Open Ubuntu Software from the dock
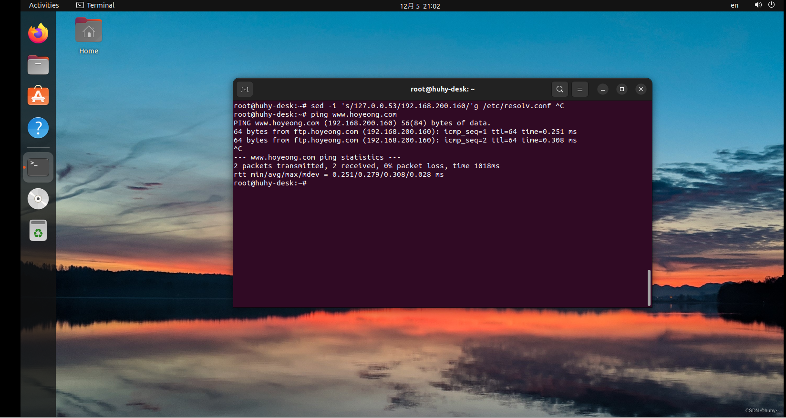This screenshot has width=786, height=418. click(38, 96)
